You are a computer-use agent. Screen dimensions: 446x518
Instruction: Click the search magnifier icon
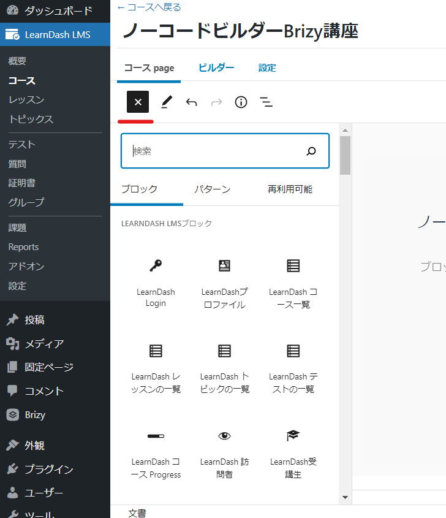[311, 151]
